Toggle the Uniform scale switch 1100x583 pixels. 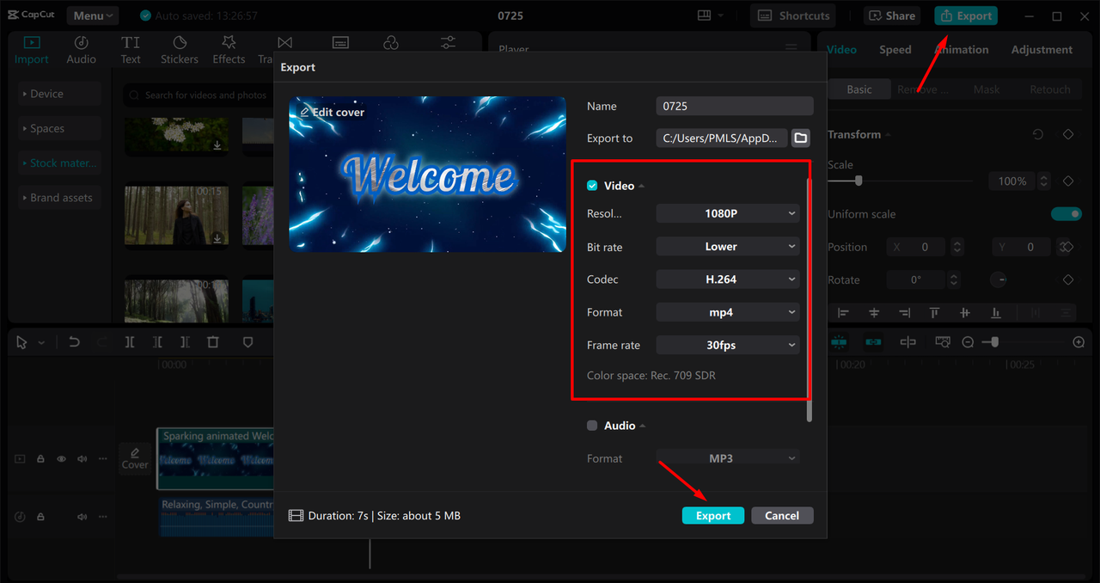[x=1066, y=214]
